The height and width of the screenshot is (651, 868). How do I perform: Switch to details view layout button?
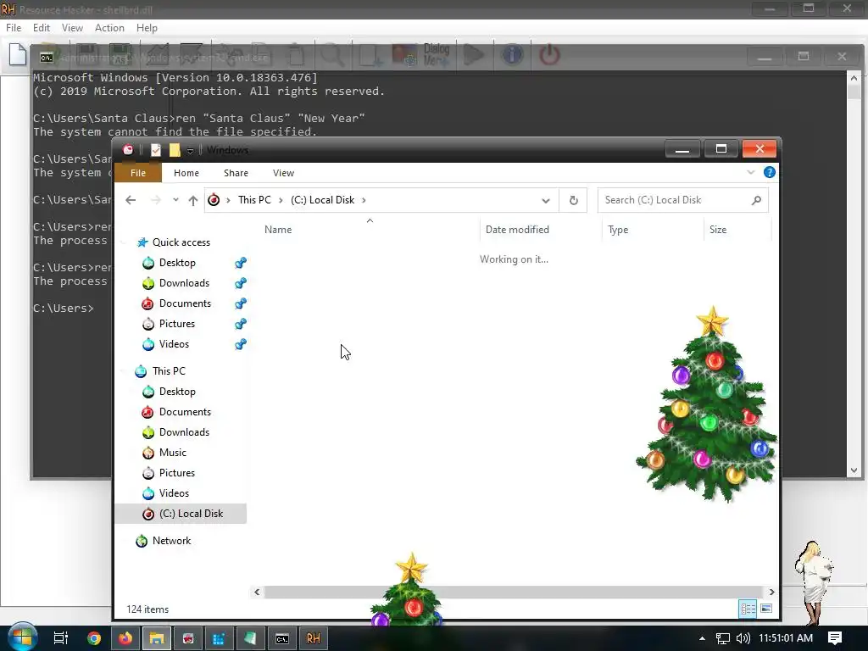748,609
